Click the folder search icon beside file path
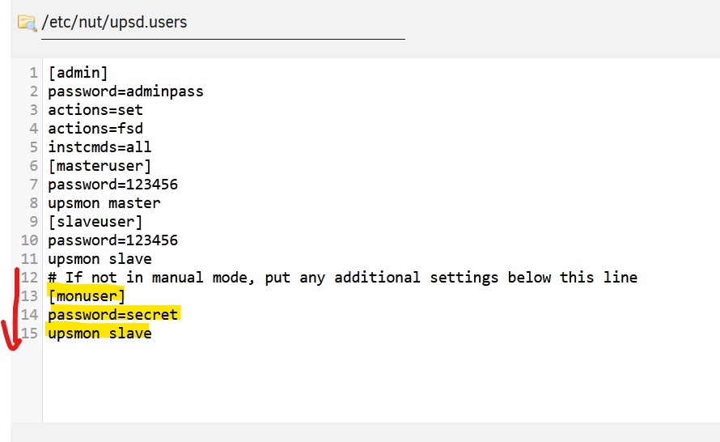Viewport: 720px width, 442px height. click(27, 23)
